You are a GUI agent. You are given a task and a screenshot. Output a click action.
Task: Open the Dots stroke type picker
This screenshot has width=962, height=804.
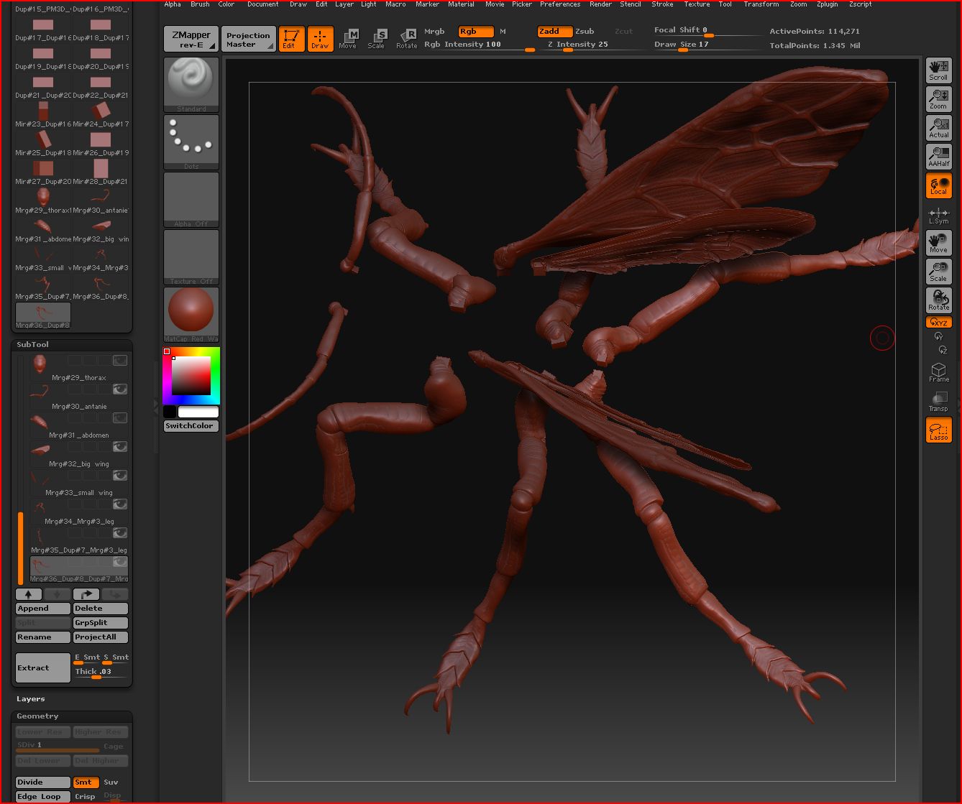191,142
